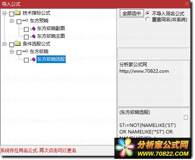Screen dimensions: 195x160
Task: Click the yellow folder icon beside 条件选股公式
Action: (x=17, y=43)
